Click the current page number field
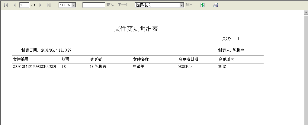The image size is (308, 125). 24,5
